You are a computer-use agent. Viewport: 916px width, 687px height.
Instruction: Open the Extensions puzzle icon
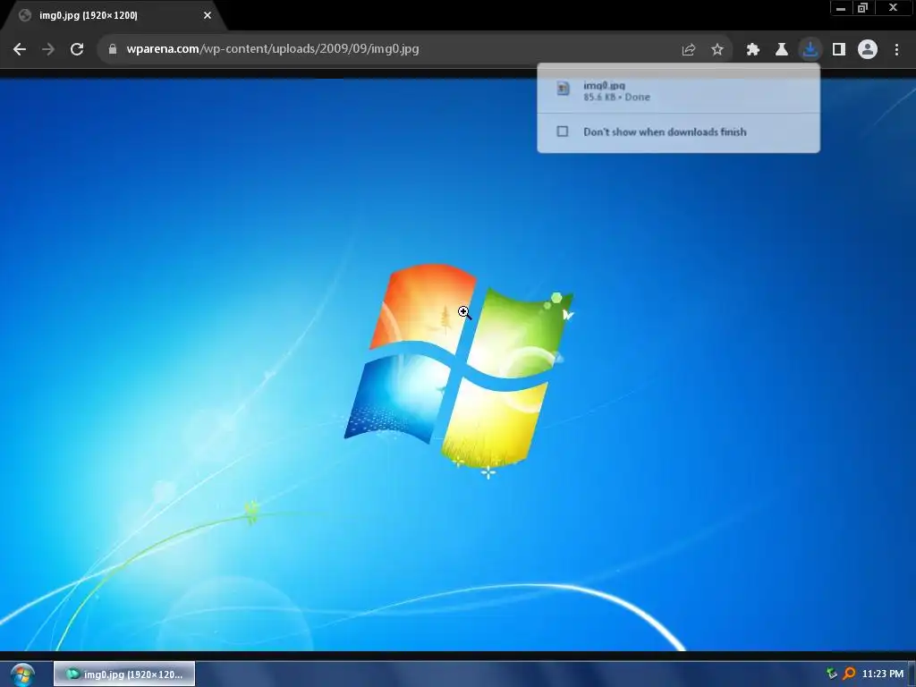(x=753, y=50)
